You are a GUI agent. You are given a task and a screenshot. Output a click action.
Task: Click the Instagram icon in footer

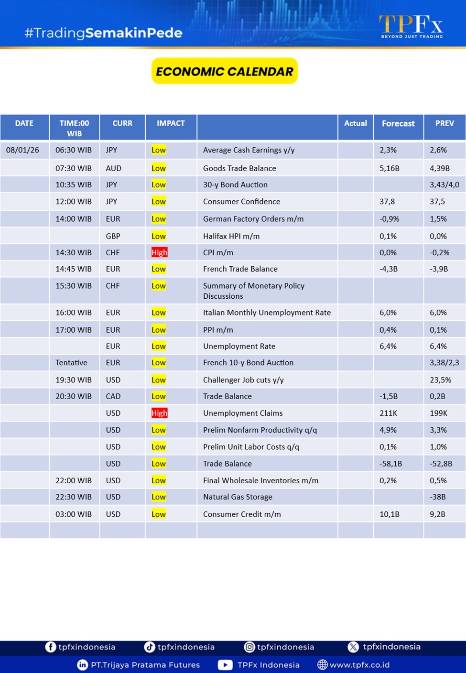(249, 647)
